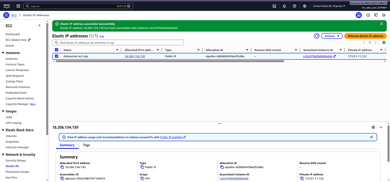Image resolution: width=390 pixels, height=182 pixels.
Task: Click the search magnifier in the top bar
Action: tap(28, 6)
